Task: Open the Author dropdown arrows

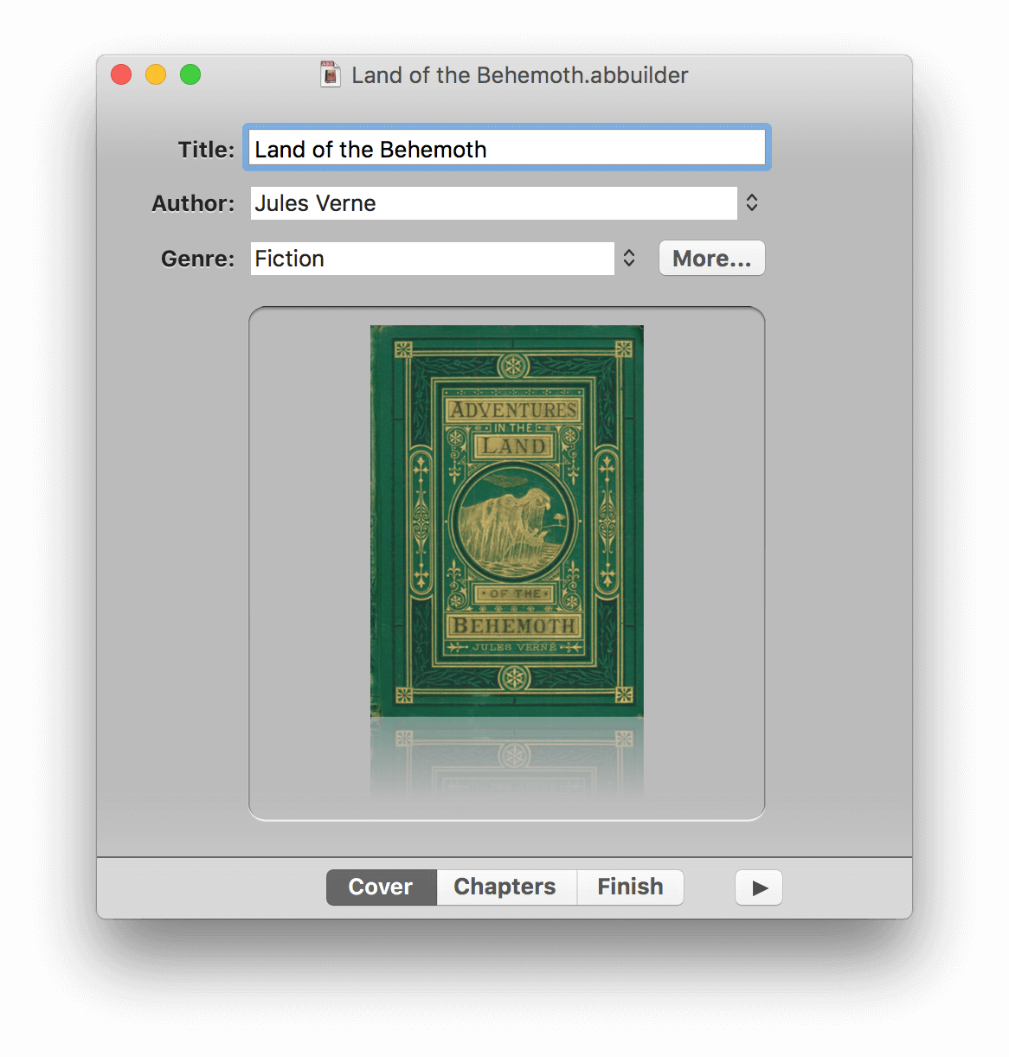Action: tap(752, 202)
